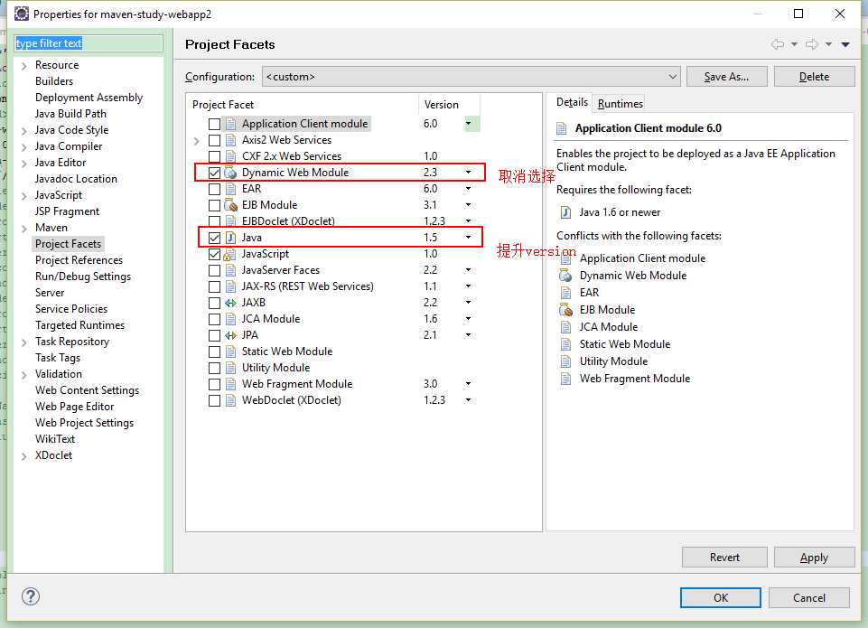Viewport: 868px width, 628px height.
Task: Click the Apply button
Action: point(814,558)
